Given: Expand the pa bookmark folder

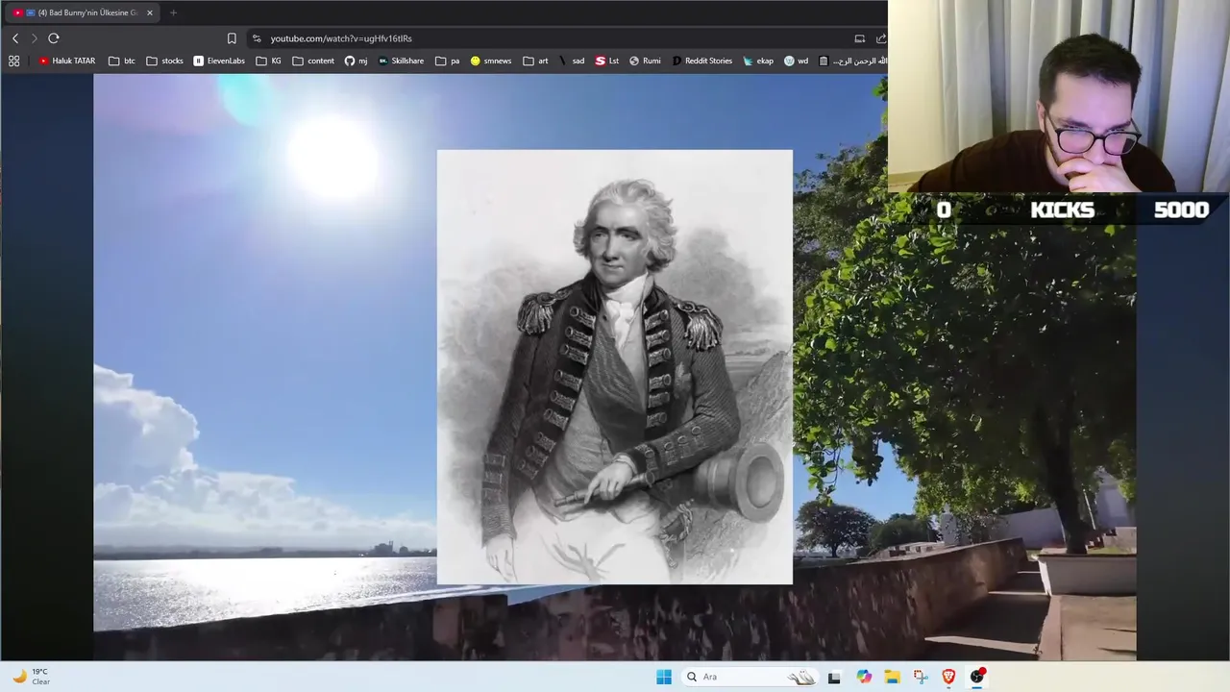Looking at the screenshot, I should coord(448,61).
